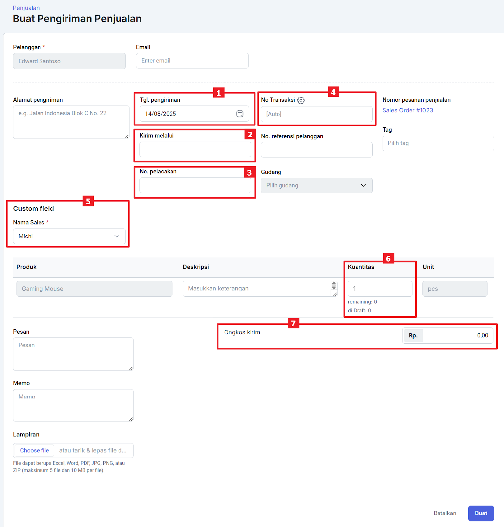Focus the Enter email input field
Viewport: 504px width, 527px height.
pyautogui.click(x=192, y=61)
